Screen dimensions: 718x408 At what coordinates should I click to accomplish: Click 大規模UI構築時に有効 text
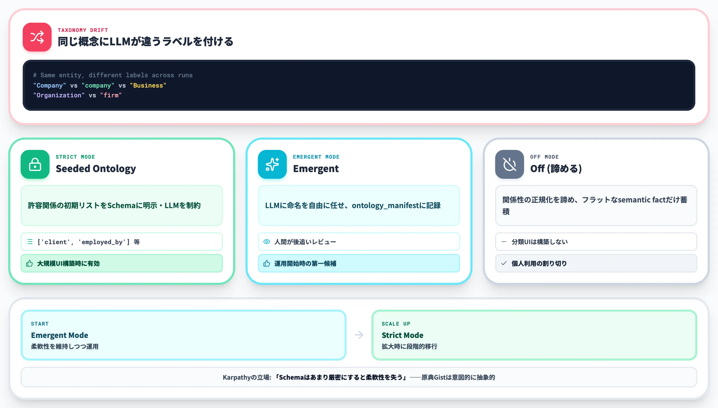point(68,263)
